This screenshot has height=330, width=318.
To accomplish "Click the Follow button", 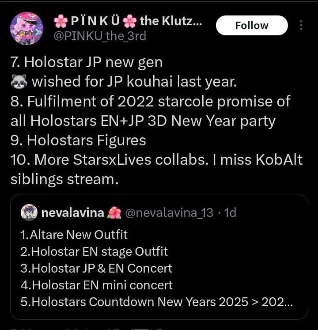I will (251, 26).
